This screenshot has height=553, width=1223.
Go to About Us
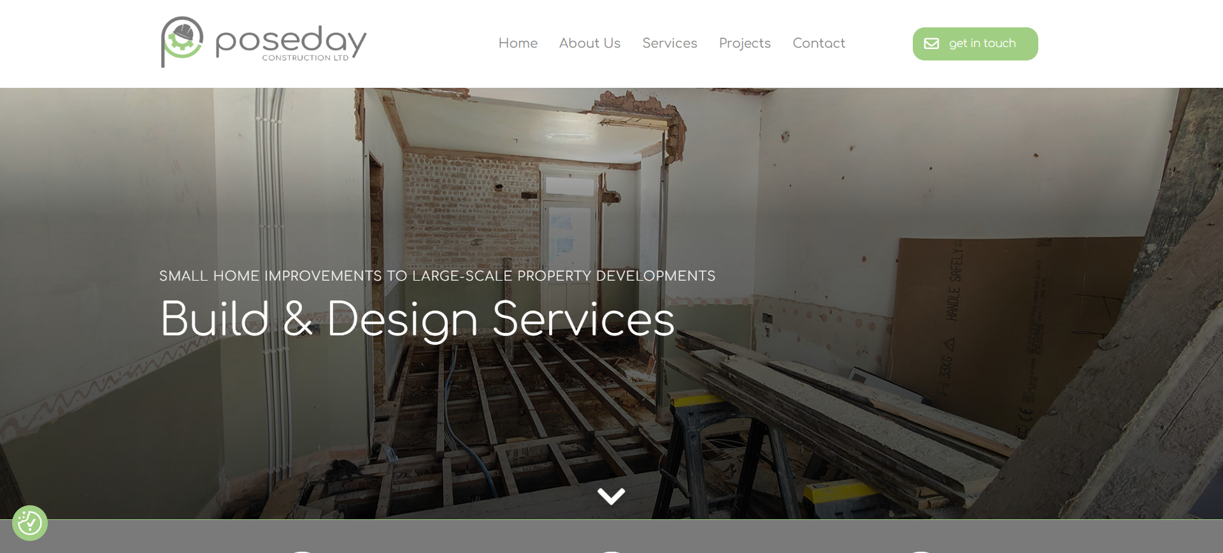click(x=590, y=43)
